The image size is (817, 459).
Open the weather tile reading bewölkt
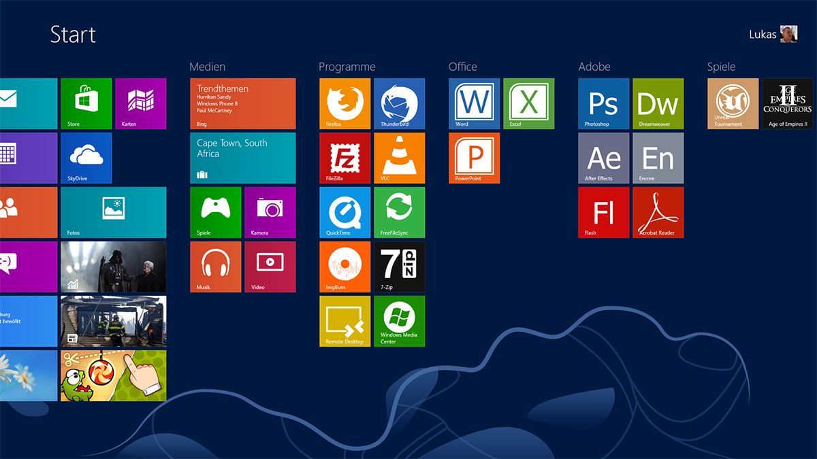coord(29,321)
